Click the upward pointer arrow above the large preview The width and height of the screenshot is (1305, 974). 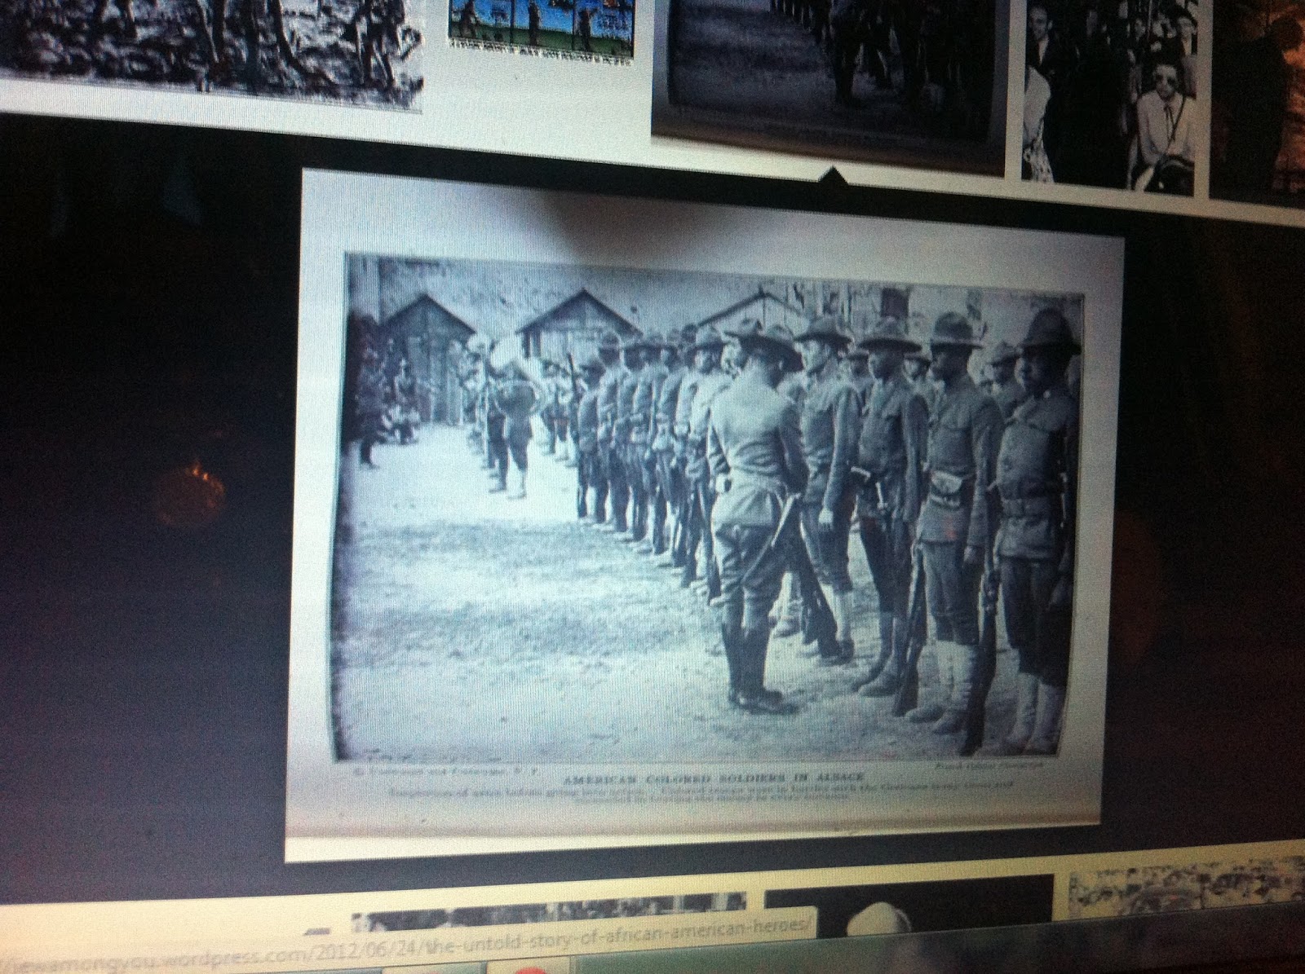coord(834,174)
